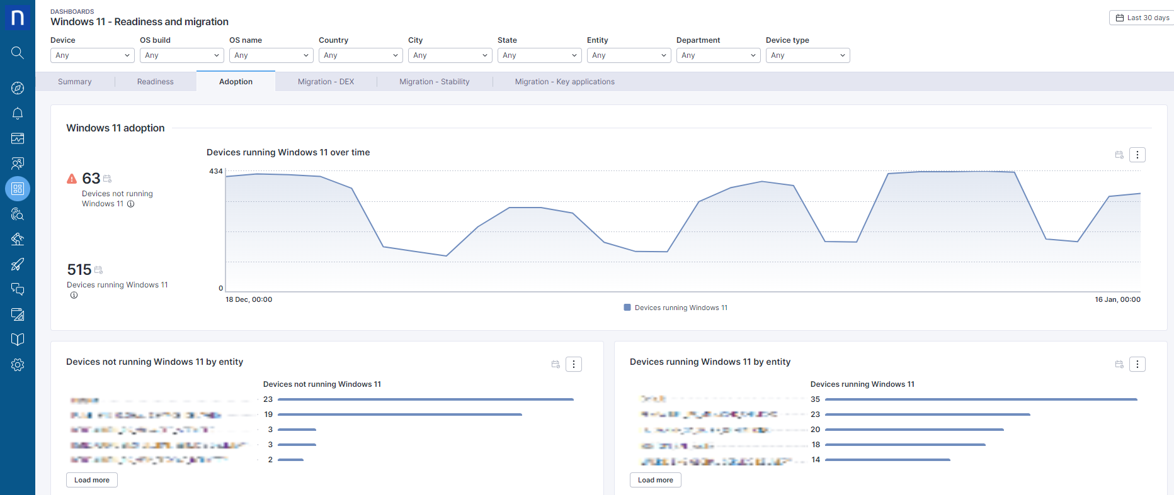Screen dimensions: 1174x495
Task: Open the diagnostics search icon in sidebar
Action: click(18, 214)
